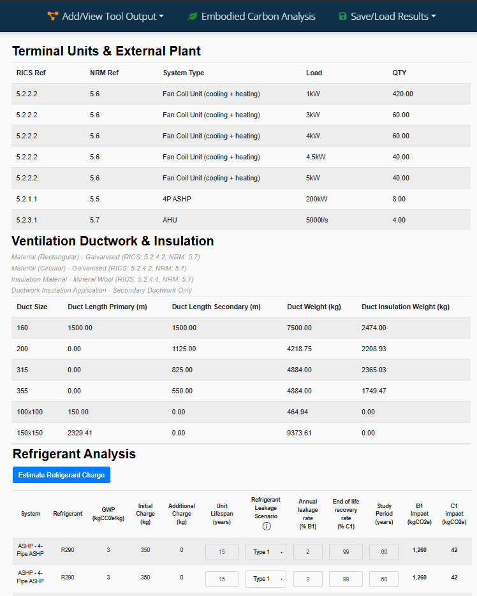The image size is (477, 596).
Task: Open the Type 1 scenario dropdown in first ASHP row
Action: 265,551
